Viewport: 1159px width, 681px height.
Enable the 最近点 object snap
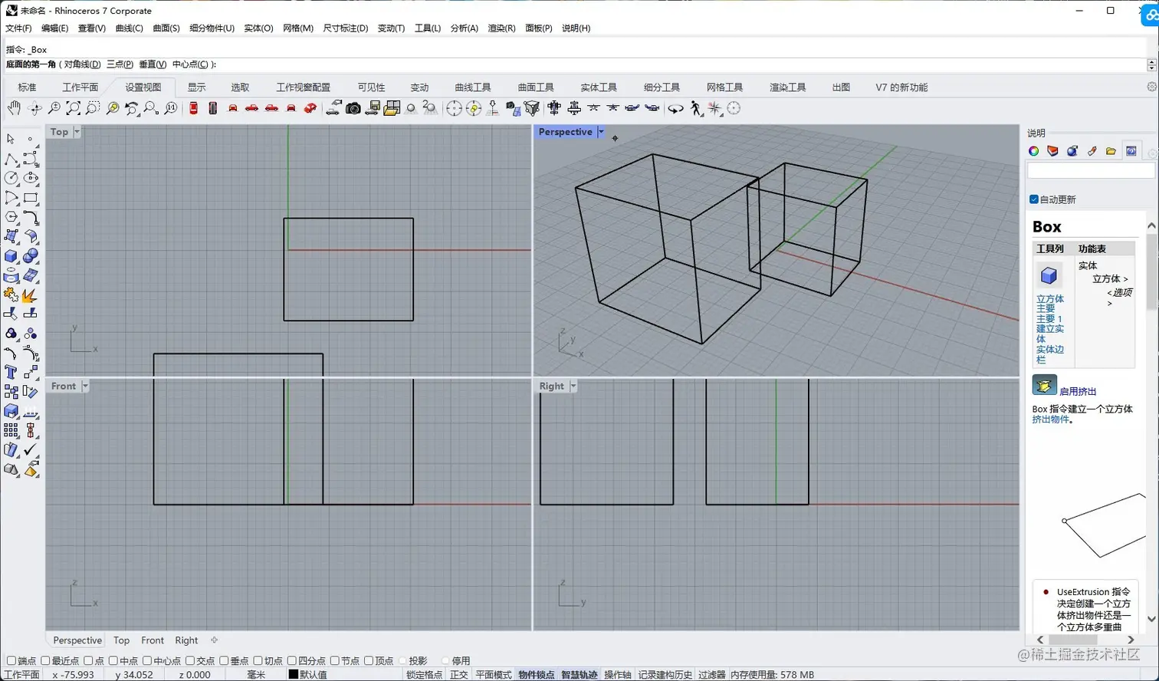tap(45, 660)
